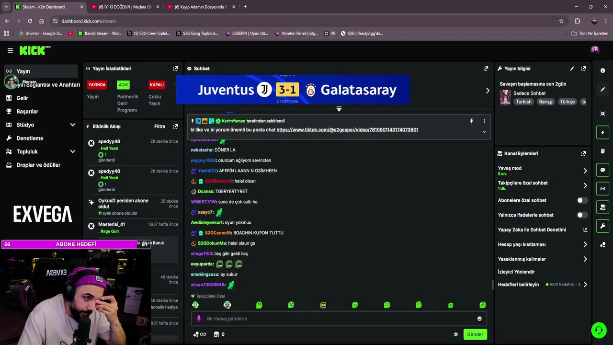Open the Hesap yaşı kısıtlaması arrow

point(585,244)
